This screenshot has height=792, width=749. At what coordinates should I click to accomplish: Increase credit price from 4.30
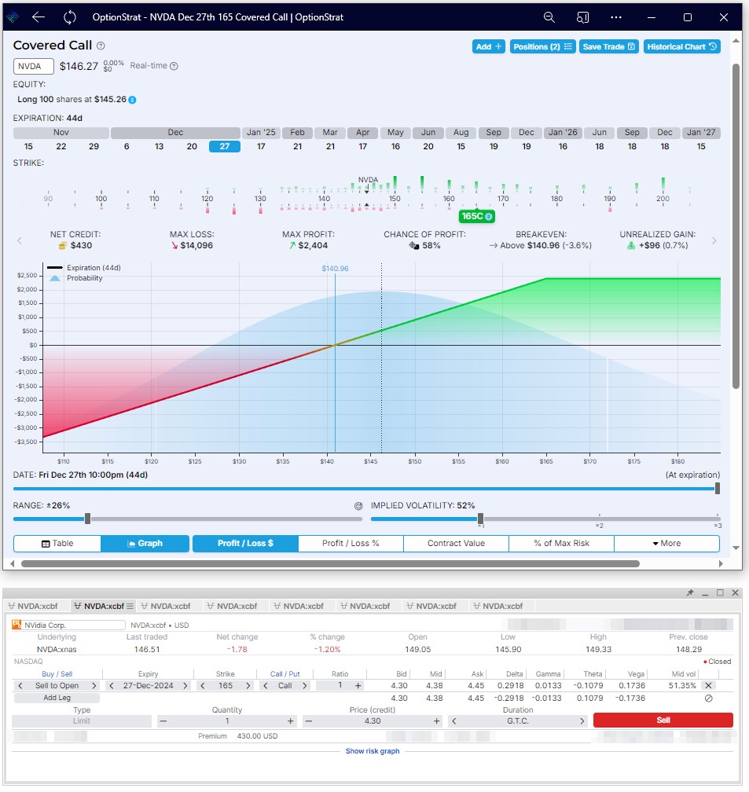437,721
